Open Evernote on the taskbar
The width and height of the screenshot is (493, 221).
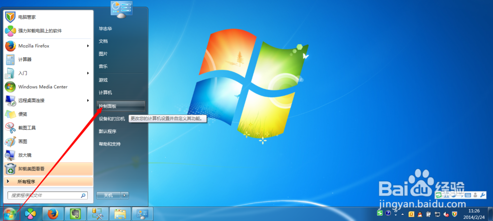click(x=75, y=214)
